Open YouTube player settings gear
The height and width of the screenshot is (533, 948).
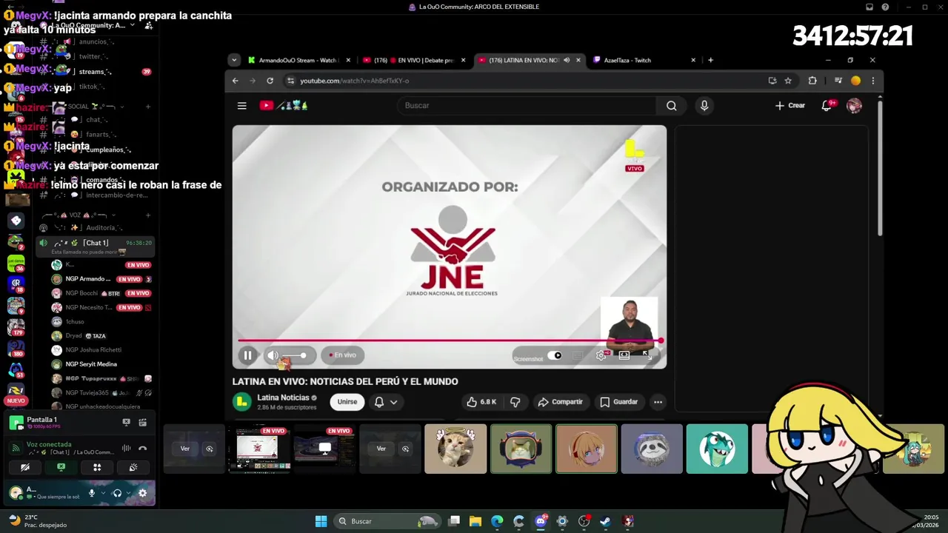coord(601,355)
